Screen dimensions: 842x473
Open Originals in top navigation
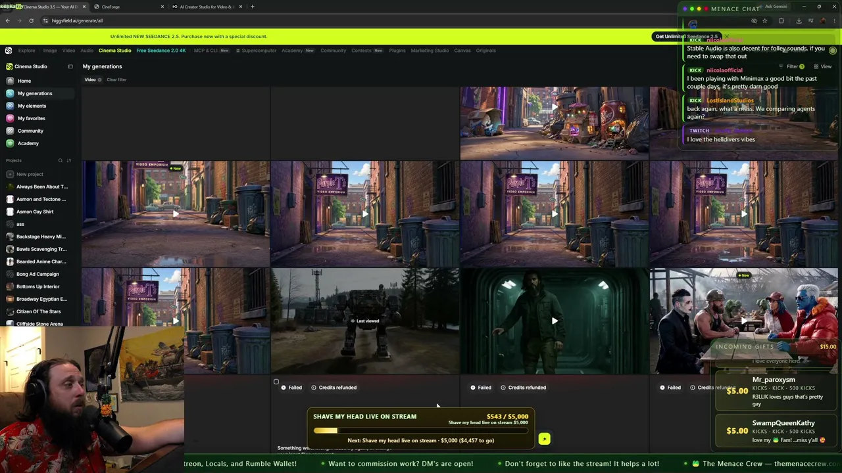[x=486, y=51]
